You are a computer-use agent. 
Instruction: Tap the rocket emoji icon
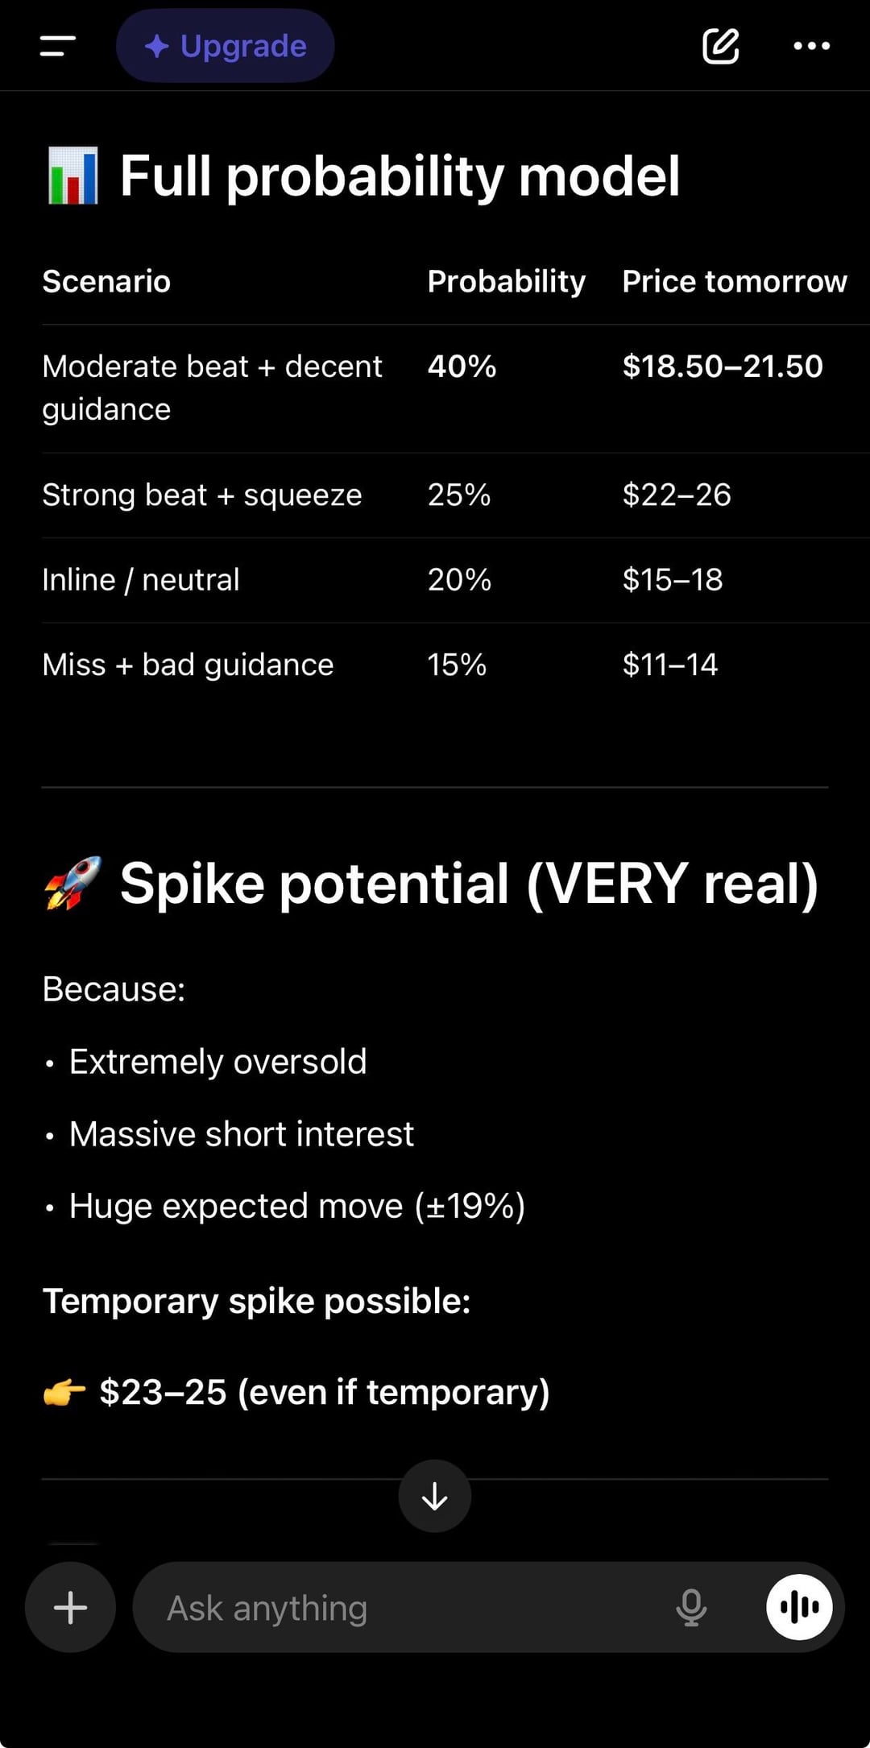coord(73,884)
